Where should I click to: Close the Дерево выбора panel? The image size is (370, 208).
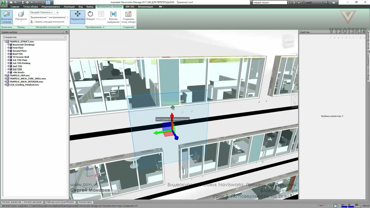click(67, 32)
